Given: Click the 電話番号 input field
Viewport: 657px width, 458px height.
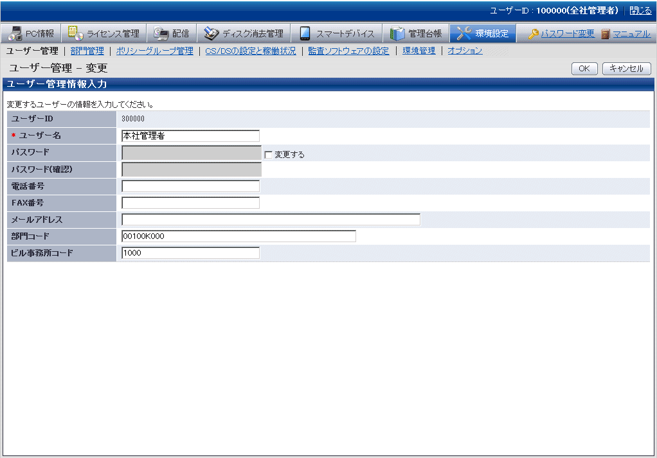Looking at the screenshot, I should click(191, 186).
